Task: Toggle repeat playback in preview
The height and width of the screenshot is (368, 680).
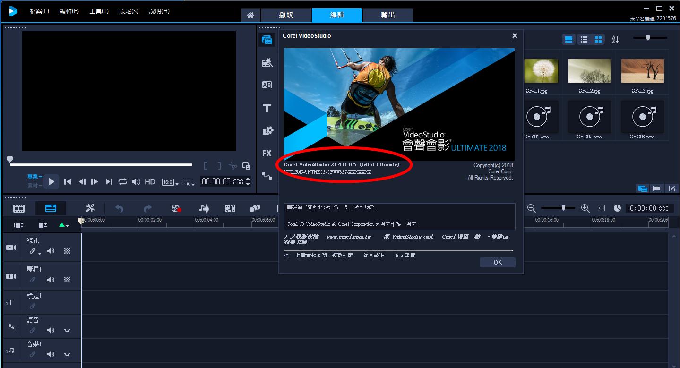Action: click(122, 181)
